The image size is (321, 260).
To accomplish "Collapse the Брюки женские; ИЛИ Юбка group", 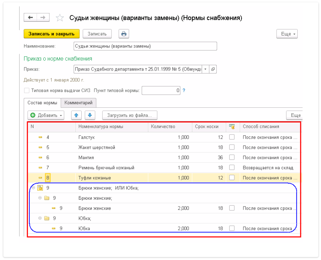I will pos(34,188).
